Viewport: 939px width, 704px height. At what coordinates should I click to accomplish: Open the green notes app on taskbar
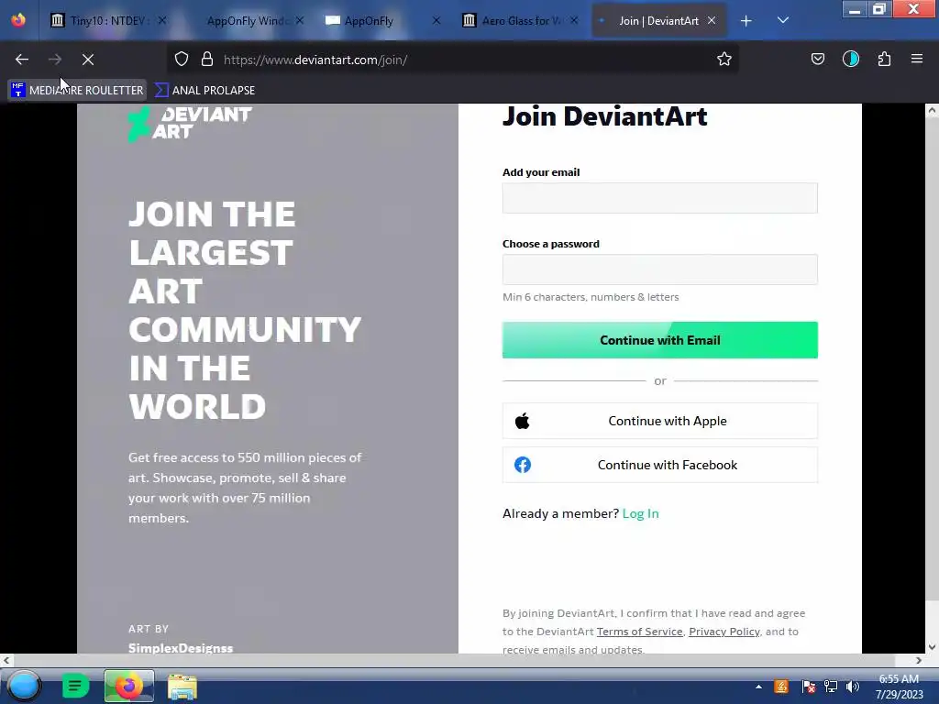tap(75, 686)
